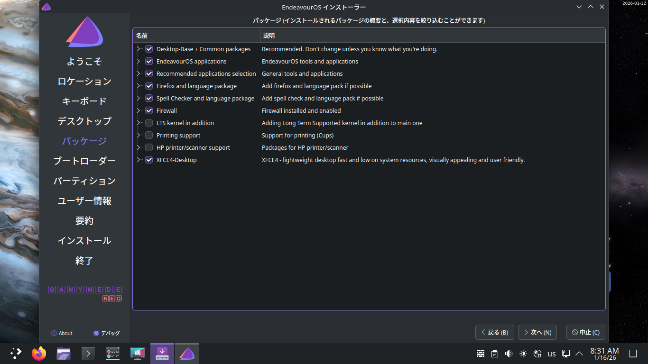Click the EndeavourOS icon in the title bar
Image resolution: width=648 pixels, height=364 pixels.
46,7
